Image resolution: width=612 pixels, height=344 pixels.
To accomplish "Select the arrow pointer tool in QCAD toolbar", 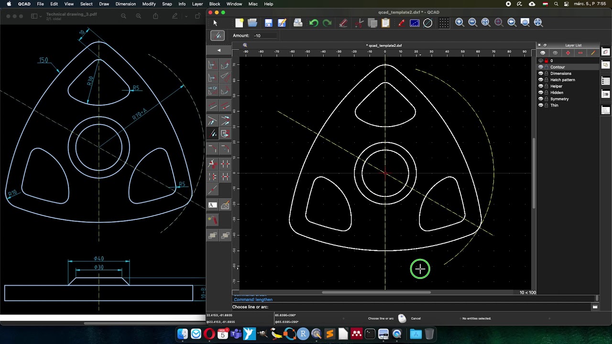I will (215, 22).
